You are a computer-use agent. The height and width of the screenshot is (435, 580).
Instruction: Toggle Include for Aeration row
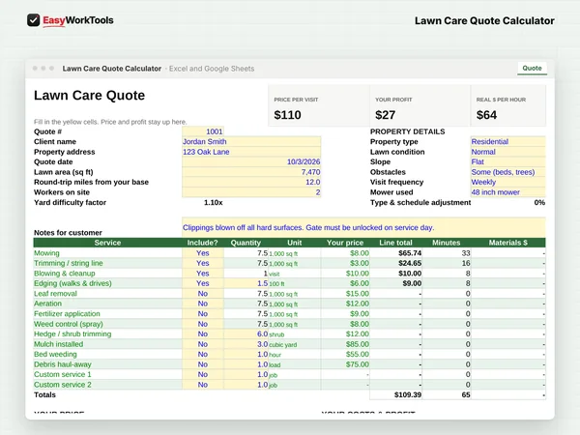pyautogui.click(x=203, y=304)
